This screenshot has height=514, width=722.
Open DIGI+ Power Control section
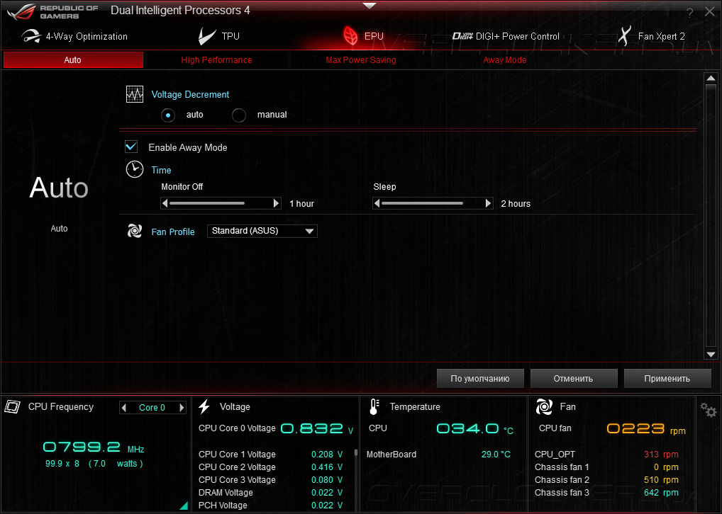[x=506, y=36]
